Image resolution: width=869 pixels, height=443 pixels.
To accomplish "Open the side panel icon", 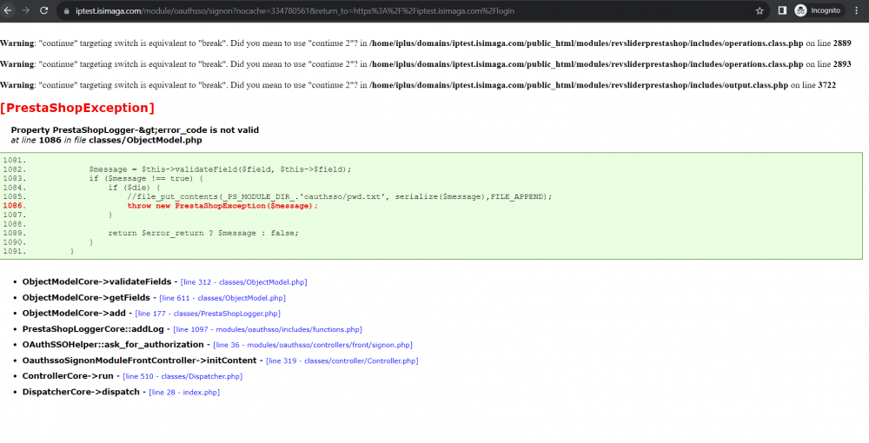I will [782, 10].
